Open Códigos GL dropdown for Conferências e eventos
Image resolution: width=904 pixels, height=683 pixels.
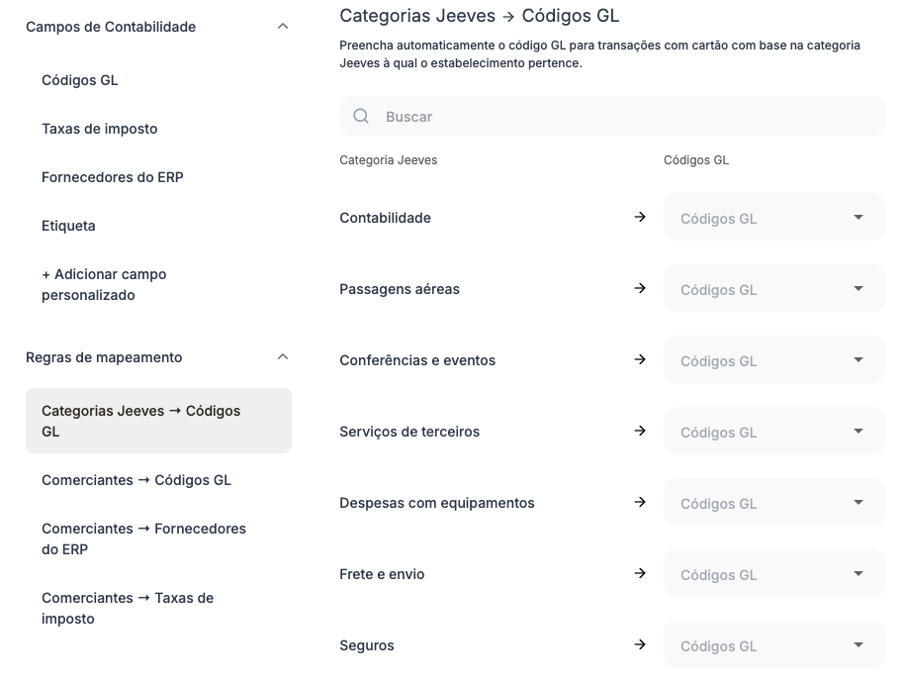[773, 360]
